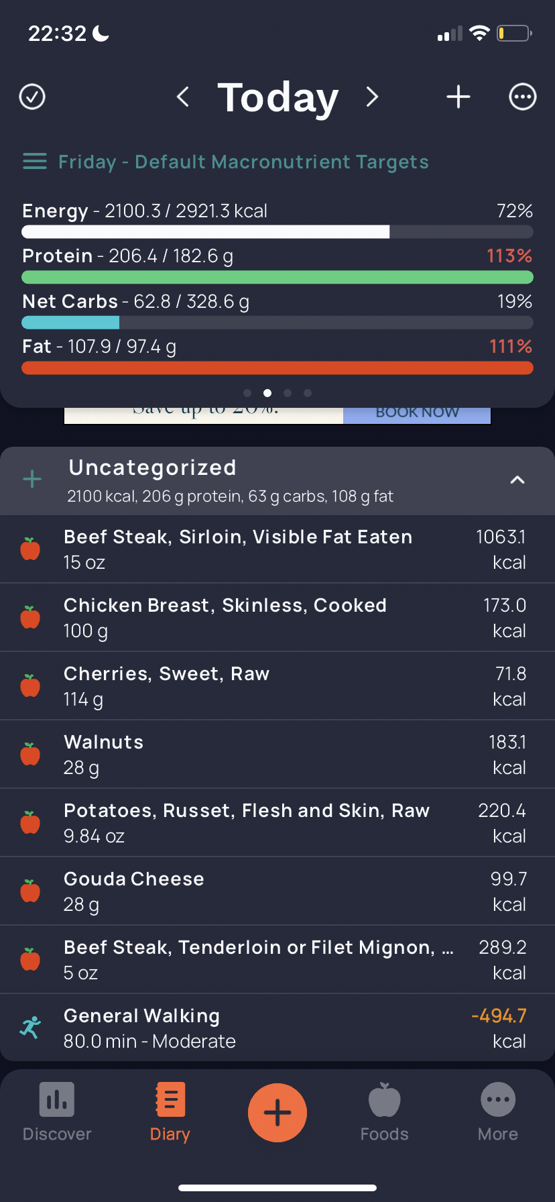Go to next day arrow
The height and width of the screenshot is (1202, 555).
coord(373,97)
